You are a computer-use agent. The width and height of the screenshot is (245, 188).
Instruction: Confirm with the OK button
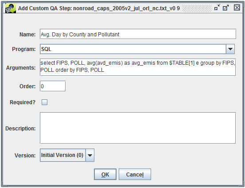click(105, 174)
